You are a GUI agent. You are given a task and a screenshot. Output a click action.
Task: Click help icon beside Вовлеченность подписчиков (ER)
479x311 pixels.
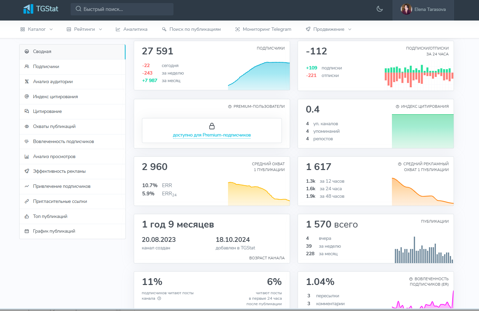(x=411, y=279)
